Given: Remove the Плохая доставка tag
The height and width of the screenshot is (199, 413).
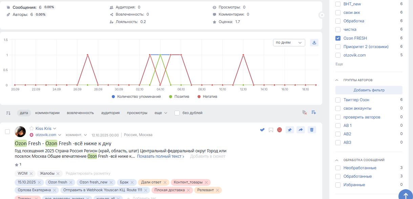Looking at the screenshot, I should [x=188, y=190].
